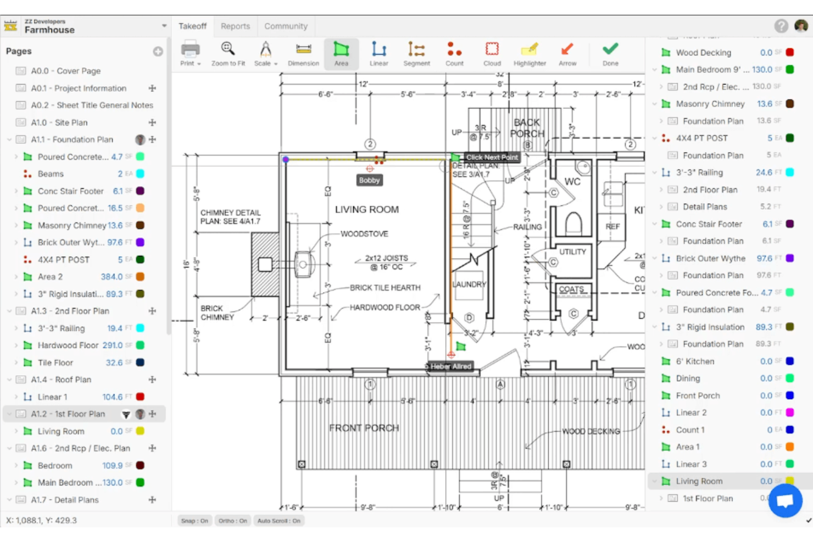Image resolution: width=813 pixels, height=542 pixels.
Task: Open Farmhouse project dropdown
Action: click(164, 26)
